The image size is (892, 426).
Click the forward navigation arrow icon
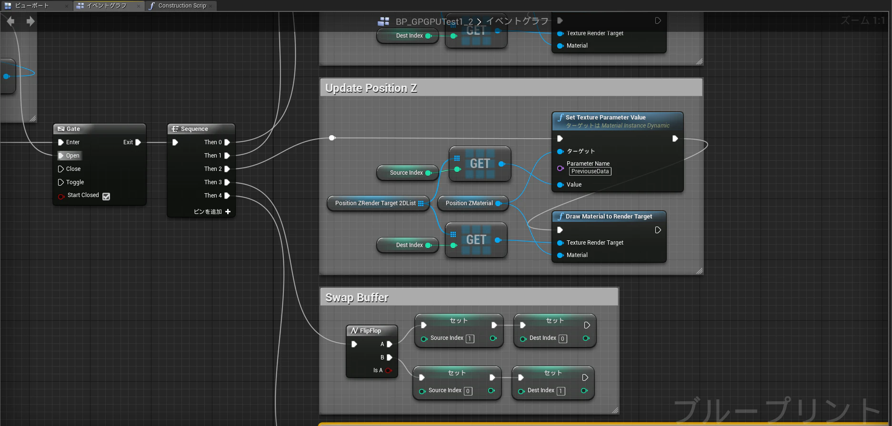coord(30,21)
